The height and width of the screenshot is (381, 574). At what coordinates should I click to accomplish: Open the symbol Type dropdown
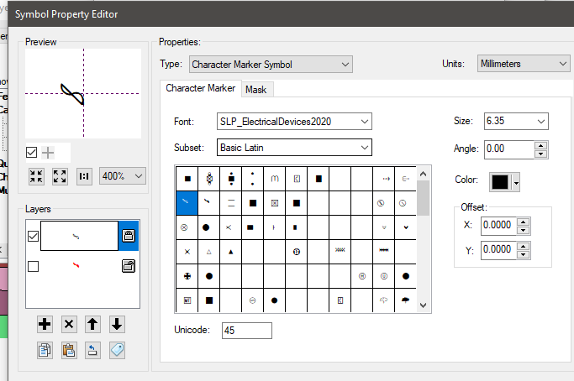coord(271,65)
